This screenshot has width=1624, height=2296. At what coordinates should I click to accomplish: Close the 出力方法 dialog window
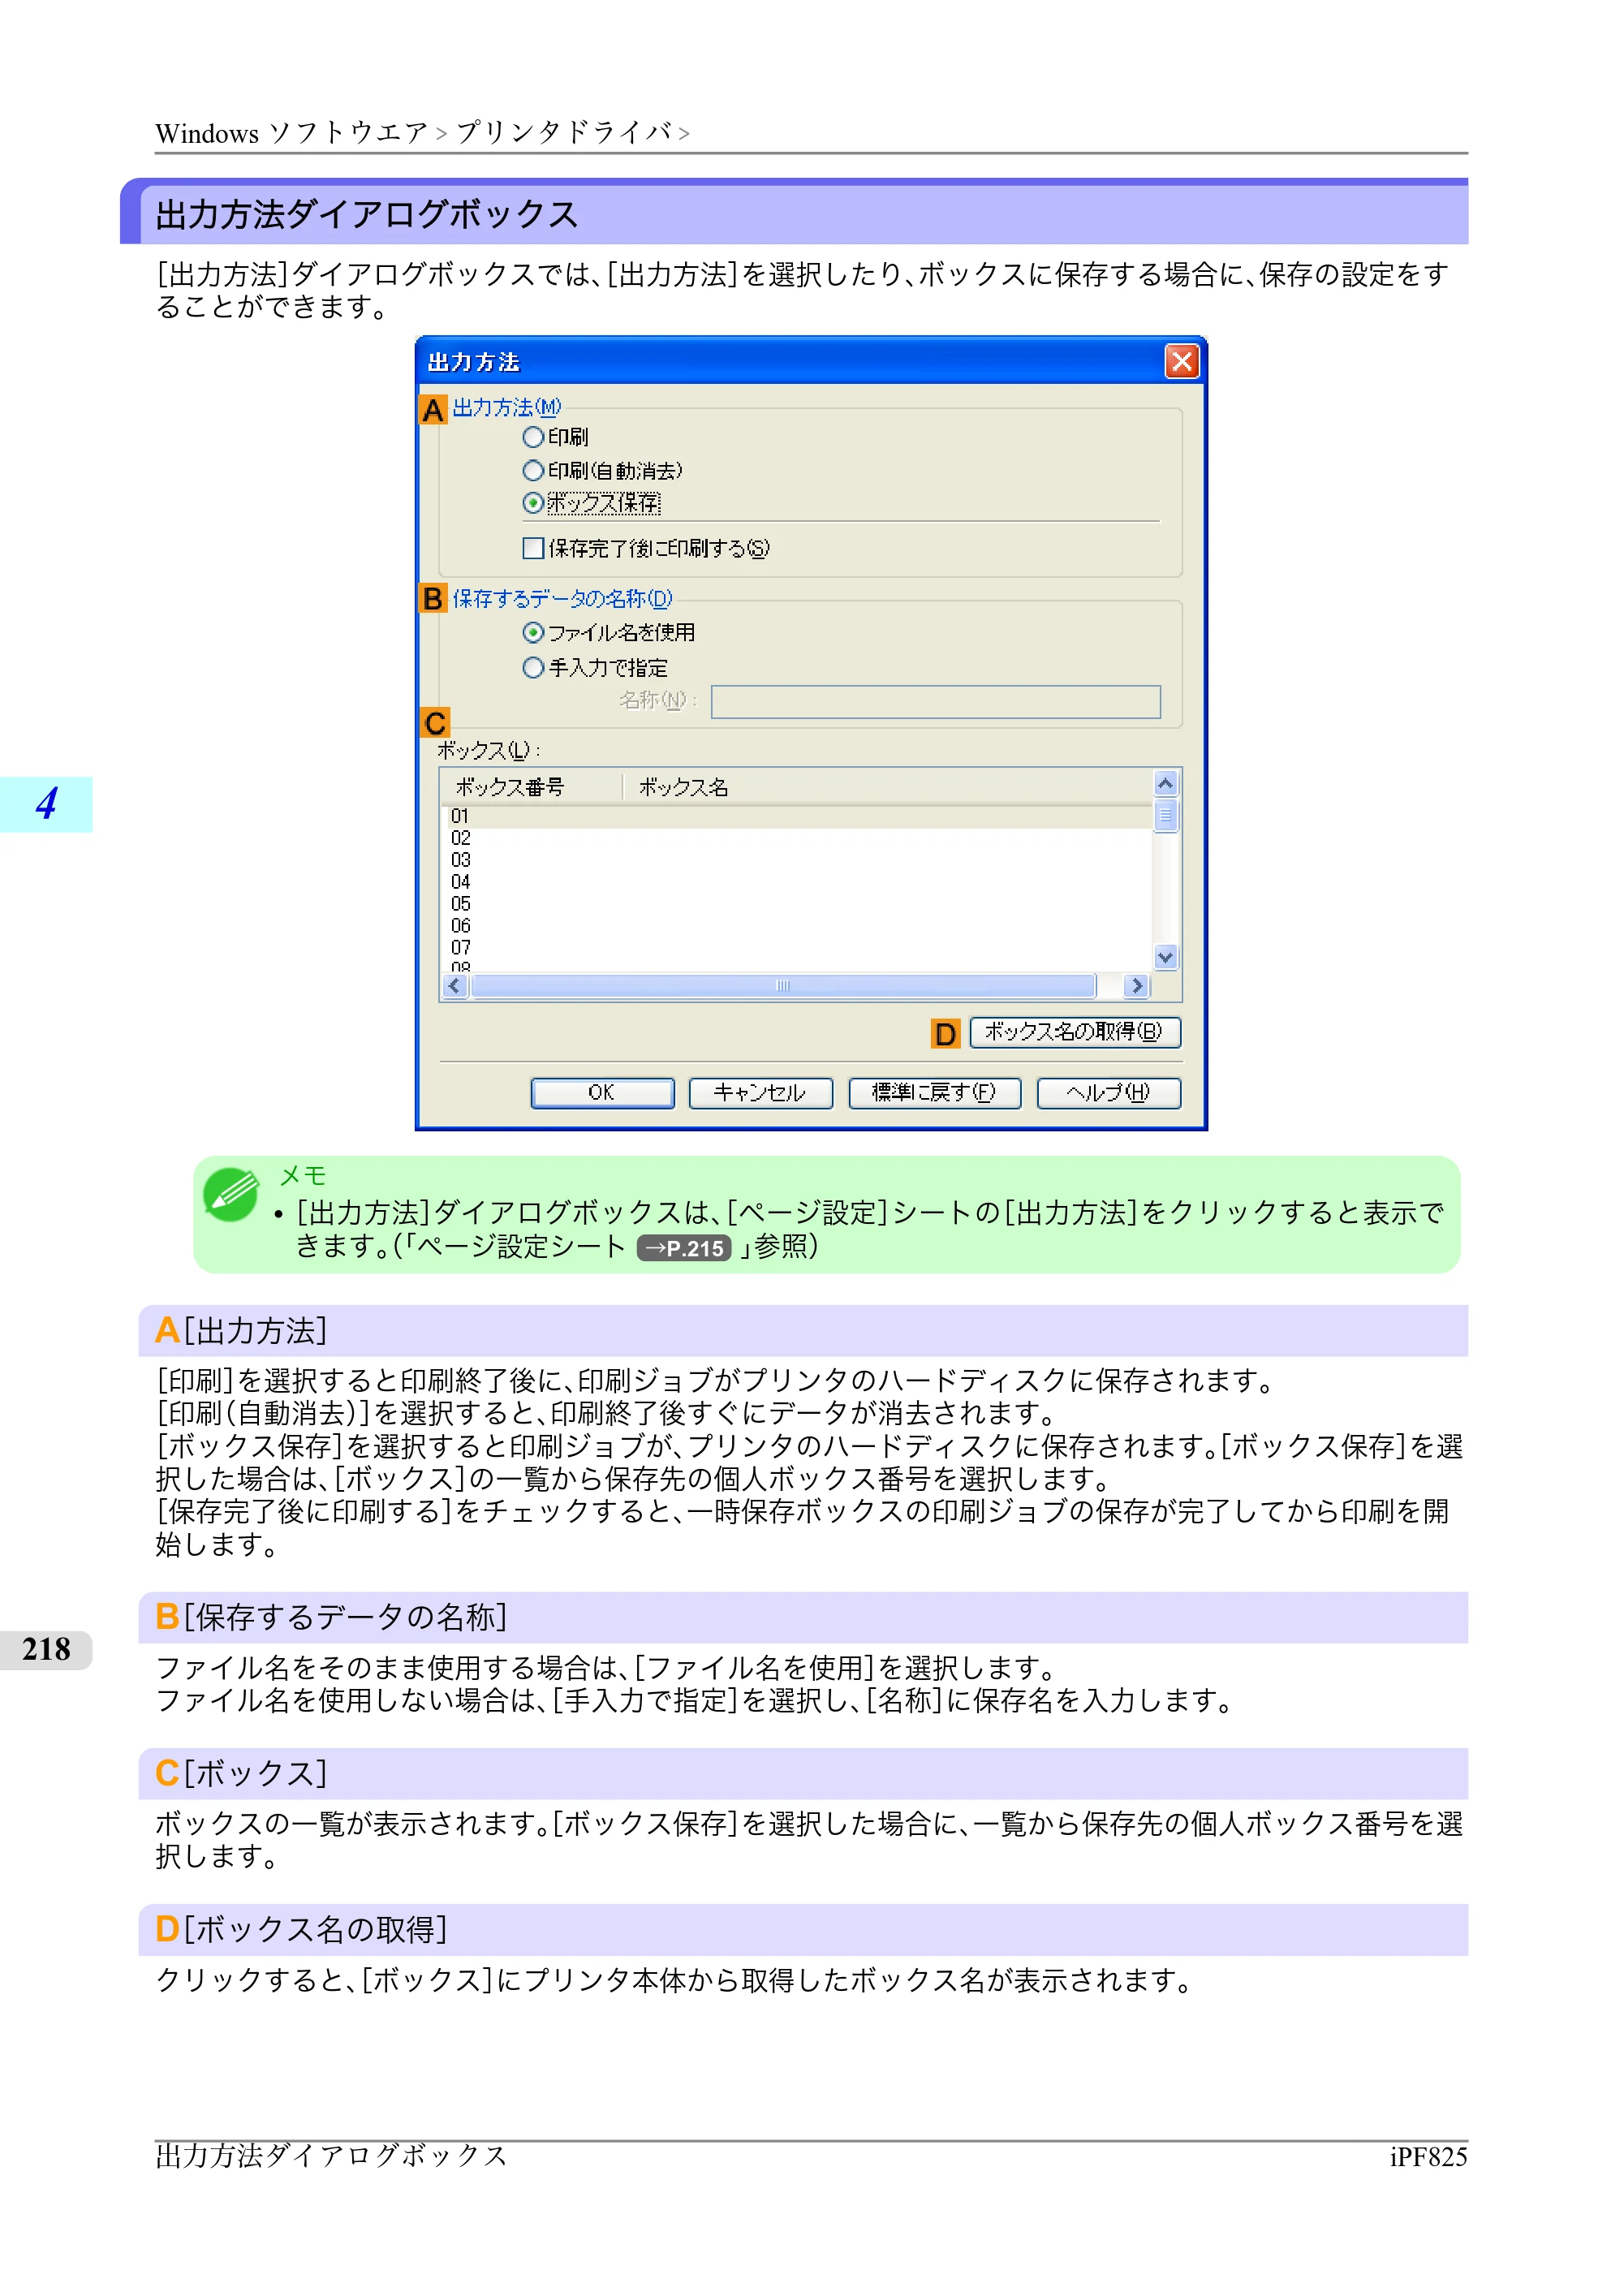[x=1182, y=362]
